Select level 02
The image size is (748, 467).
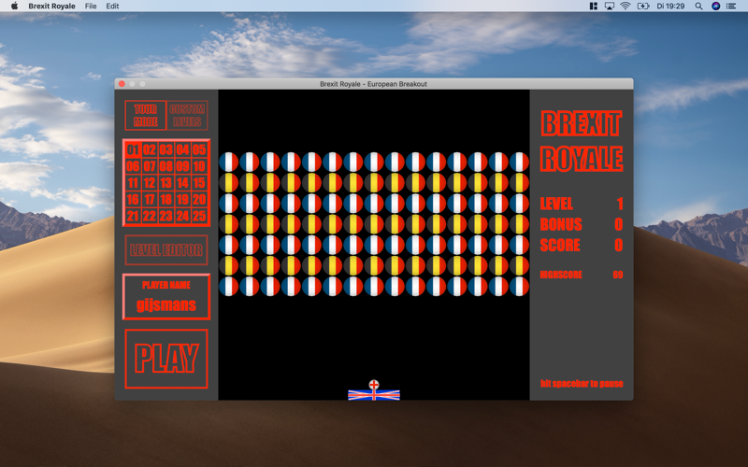click(x=150, y=149)
